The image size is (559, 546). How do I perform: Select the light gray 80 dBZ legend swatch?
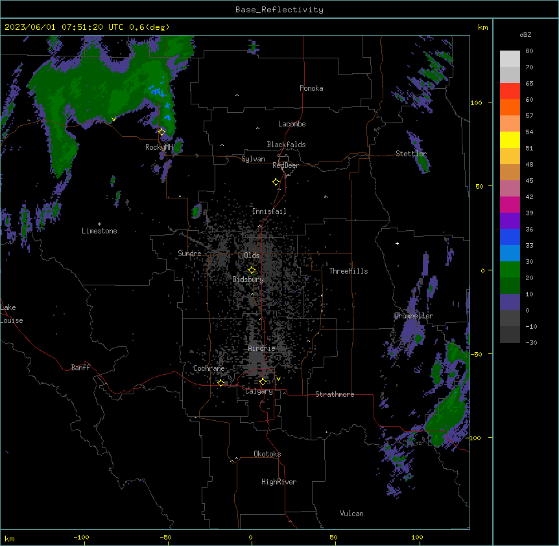[x=510, y=58]
